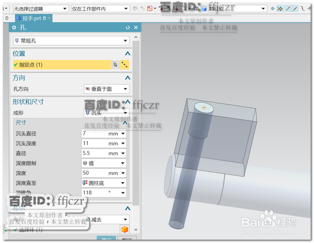Click the detach tab icon next to 拉手.prt
314x243 pixels.
[x=45, y=18]
